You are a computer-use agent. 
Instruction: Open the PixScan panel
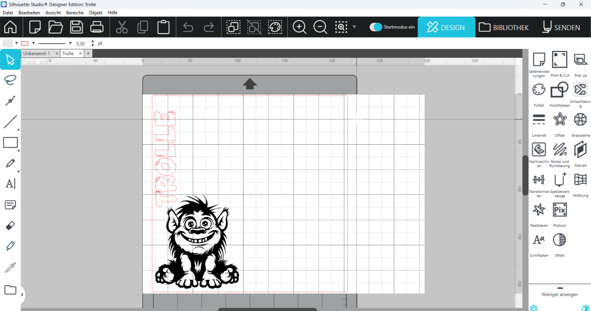[559, 214]
